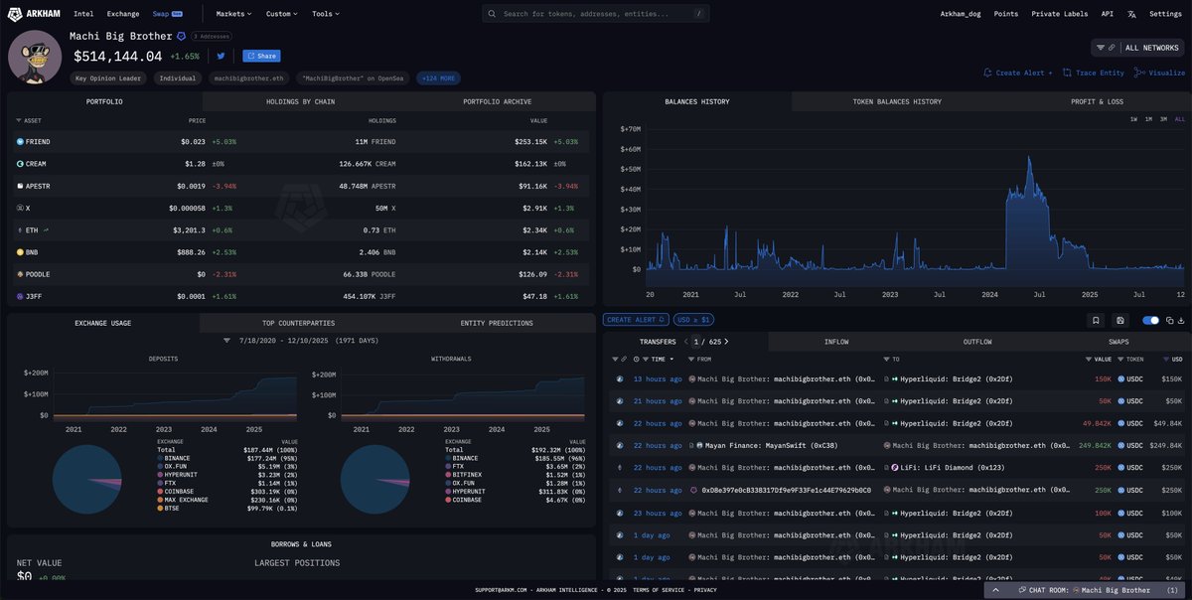Switch to Holdings By Chain tab

(301, 101)
